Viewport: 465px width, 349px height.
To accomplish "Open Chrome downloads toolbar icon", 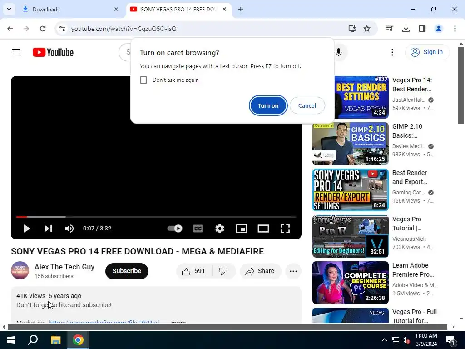I will (x=406, y=29).
